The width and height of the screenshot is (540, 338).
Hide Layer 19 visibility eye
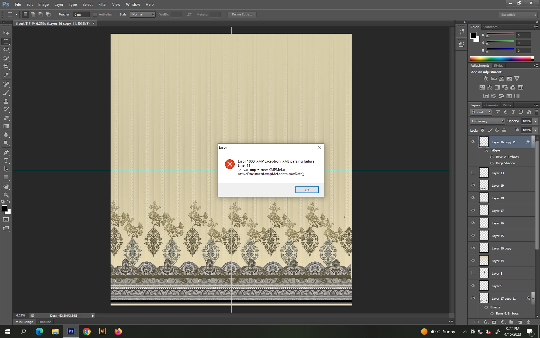click(x=473, y=185)
